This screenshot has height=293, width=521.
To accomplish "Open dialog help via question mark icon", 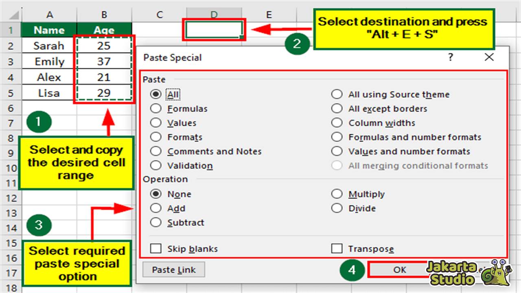I will click(450, 57).
